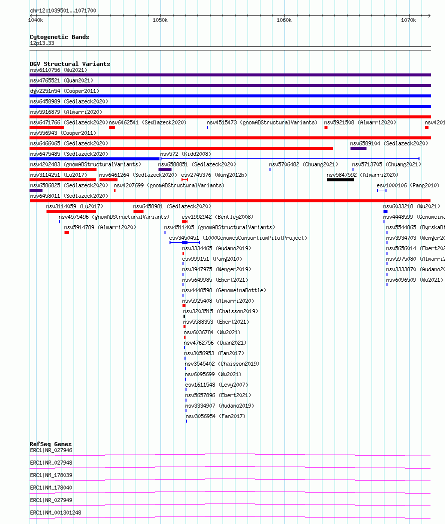
Task: Click the 12p13.33 cytogenetic band label
Action: point(42,43)
